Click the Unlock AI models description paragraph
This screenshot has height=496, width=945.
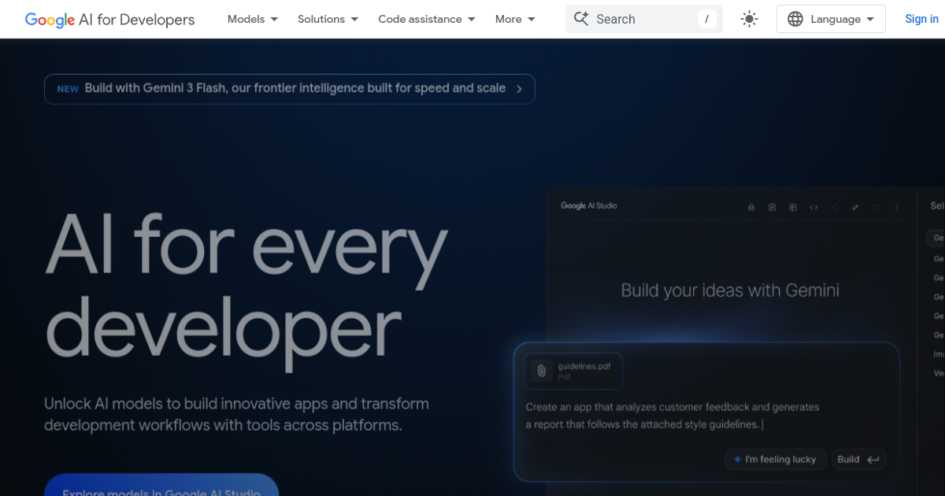[236, 415]
